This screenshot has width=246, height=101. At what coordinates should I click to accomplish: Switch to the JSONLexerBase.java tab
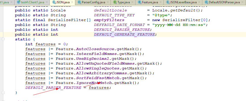coord(183,2)
